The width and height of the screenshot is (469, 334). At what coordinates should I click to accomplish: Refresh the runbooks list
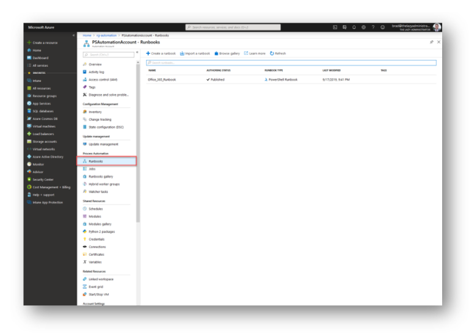[x=278, y=54]
